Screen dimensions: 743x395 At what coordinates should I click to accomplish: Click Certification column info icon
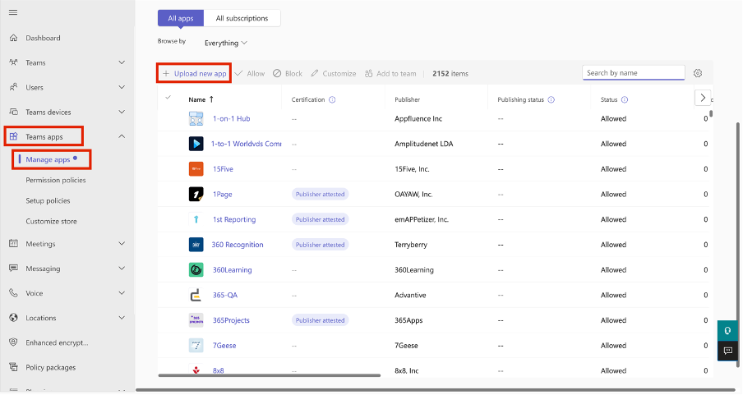click(x=332, y=99)
